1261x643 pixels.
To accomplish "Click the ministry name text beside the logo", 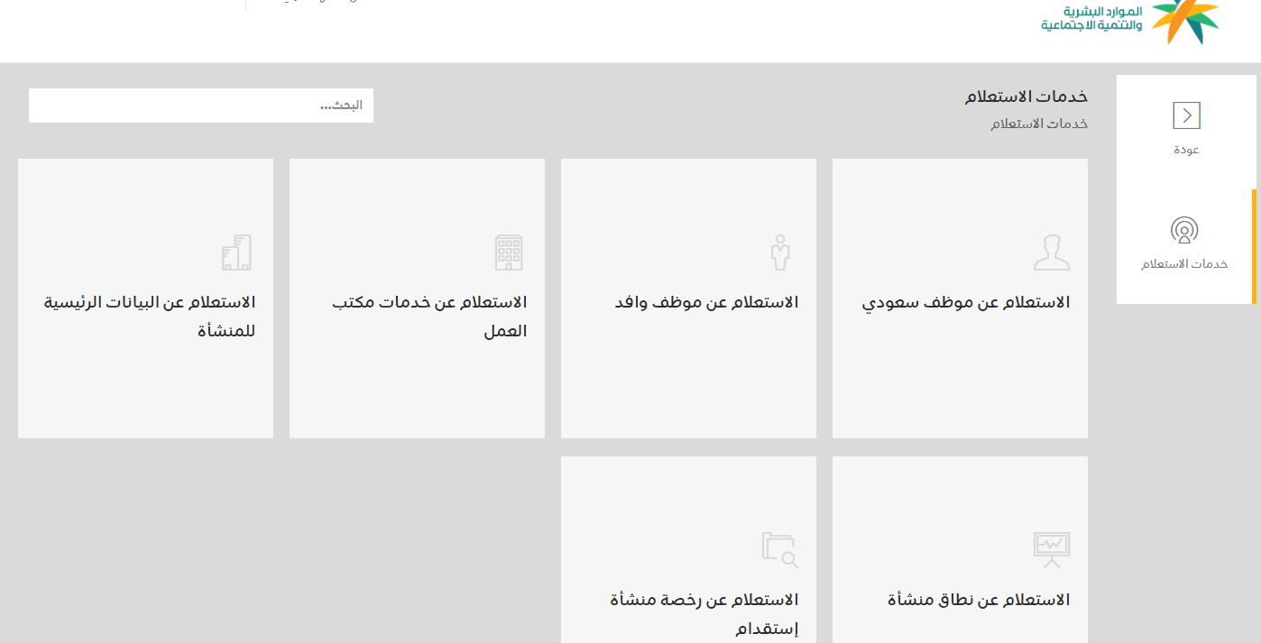I will (x=1091, y=18).
